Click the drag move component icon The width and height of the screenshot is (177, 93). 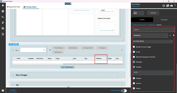click(18, 44)
